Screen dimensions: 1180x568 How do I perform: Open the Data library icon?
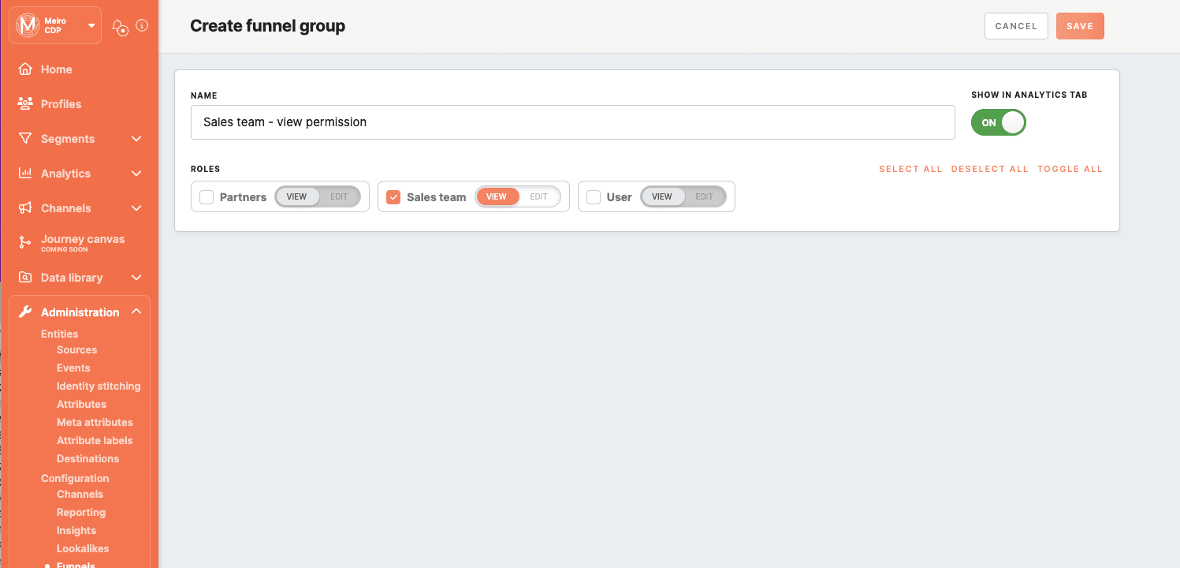point(26,277)
